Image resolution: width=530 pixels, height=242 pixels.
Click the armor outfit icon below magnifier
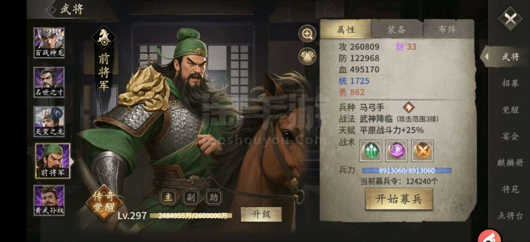coord(307,56)
